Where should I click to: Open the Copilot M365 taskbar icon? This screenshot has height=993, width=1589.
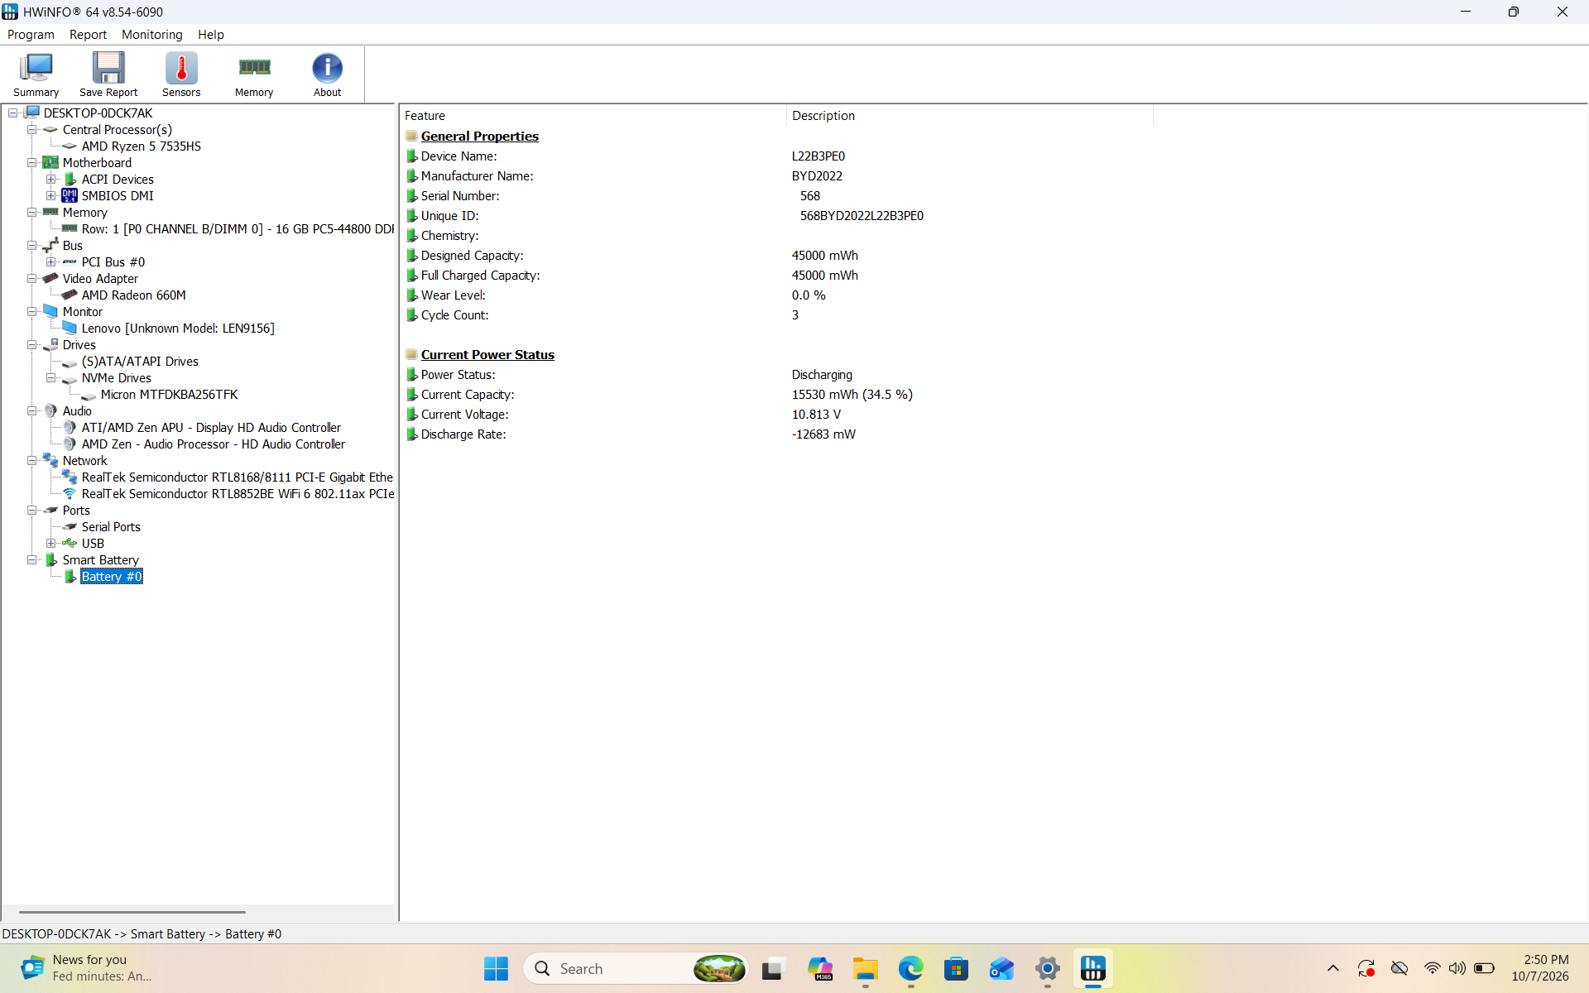pos(820,968)
